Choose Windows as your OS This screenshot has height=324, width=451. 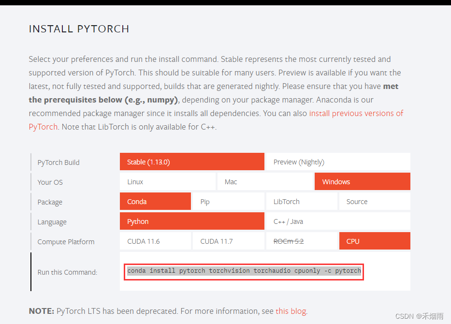pyautogui.click(x=363, y=181)
